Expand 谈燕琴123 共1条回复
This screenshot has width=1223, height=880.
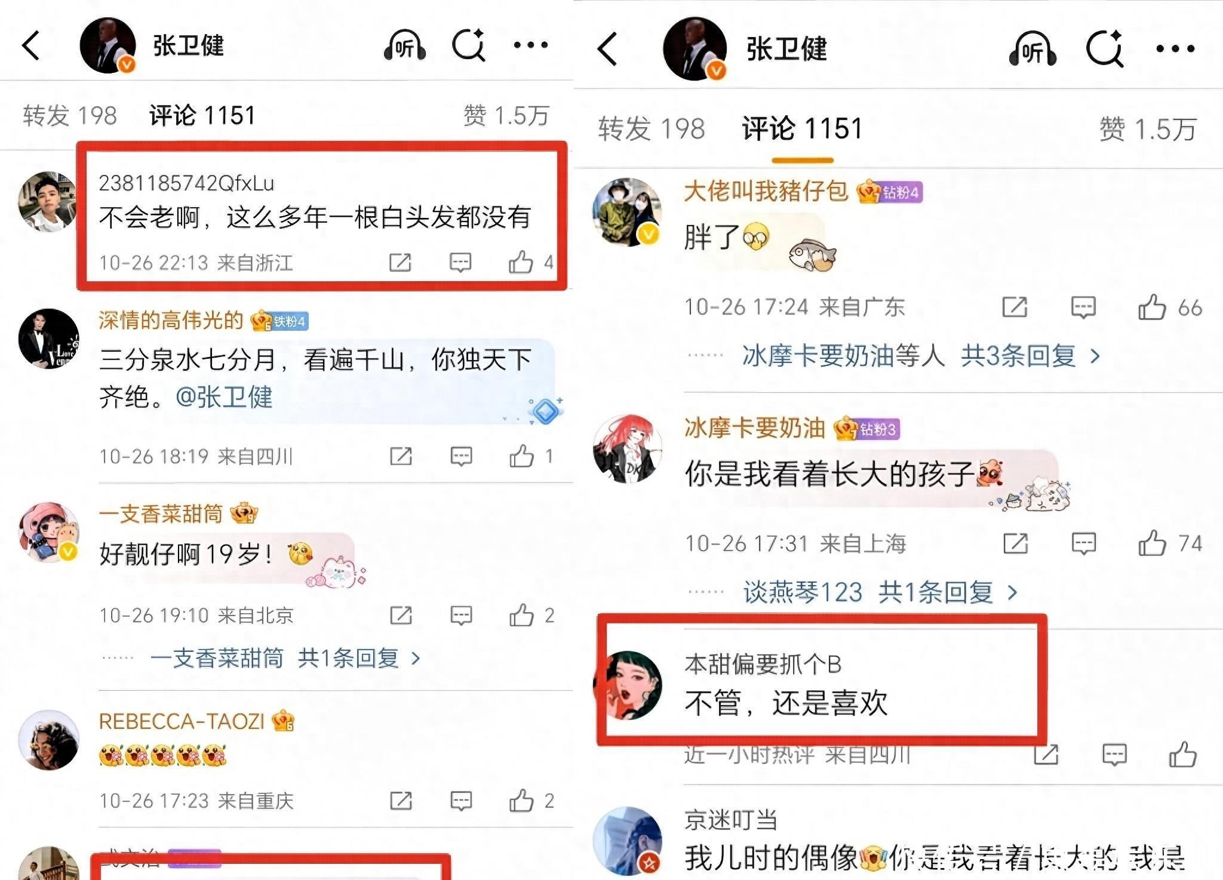pos(880,592)
